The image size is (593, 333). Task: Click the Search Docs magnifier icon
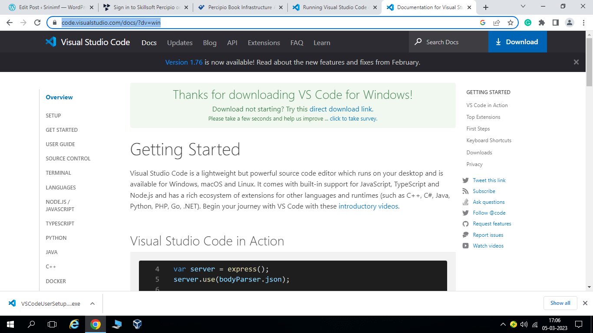[x=418, y=42]
